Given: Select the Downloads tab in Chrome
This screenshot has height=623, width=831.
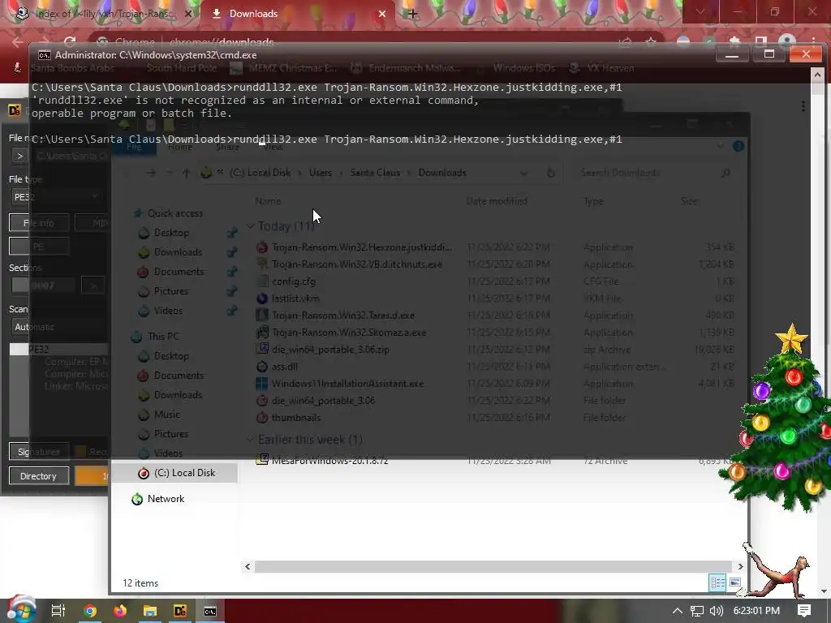Looking at the screenshot, I should click(297, 14).
